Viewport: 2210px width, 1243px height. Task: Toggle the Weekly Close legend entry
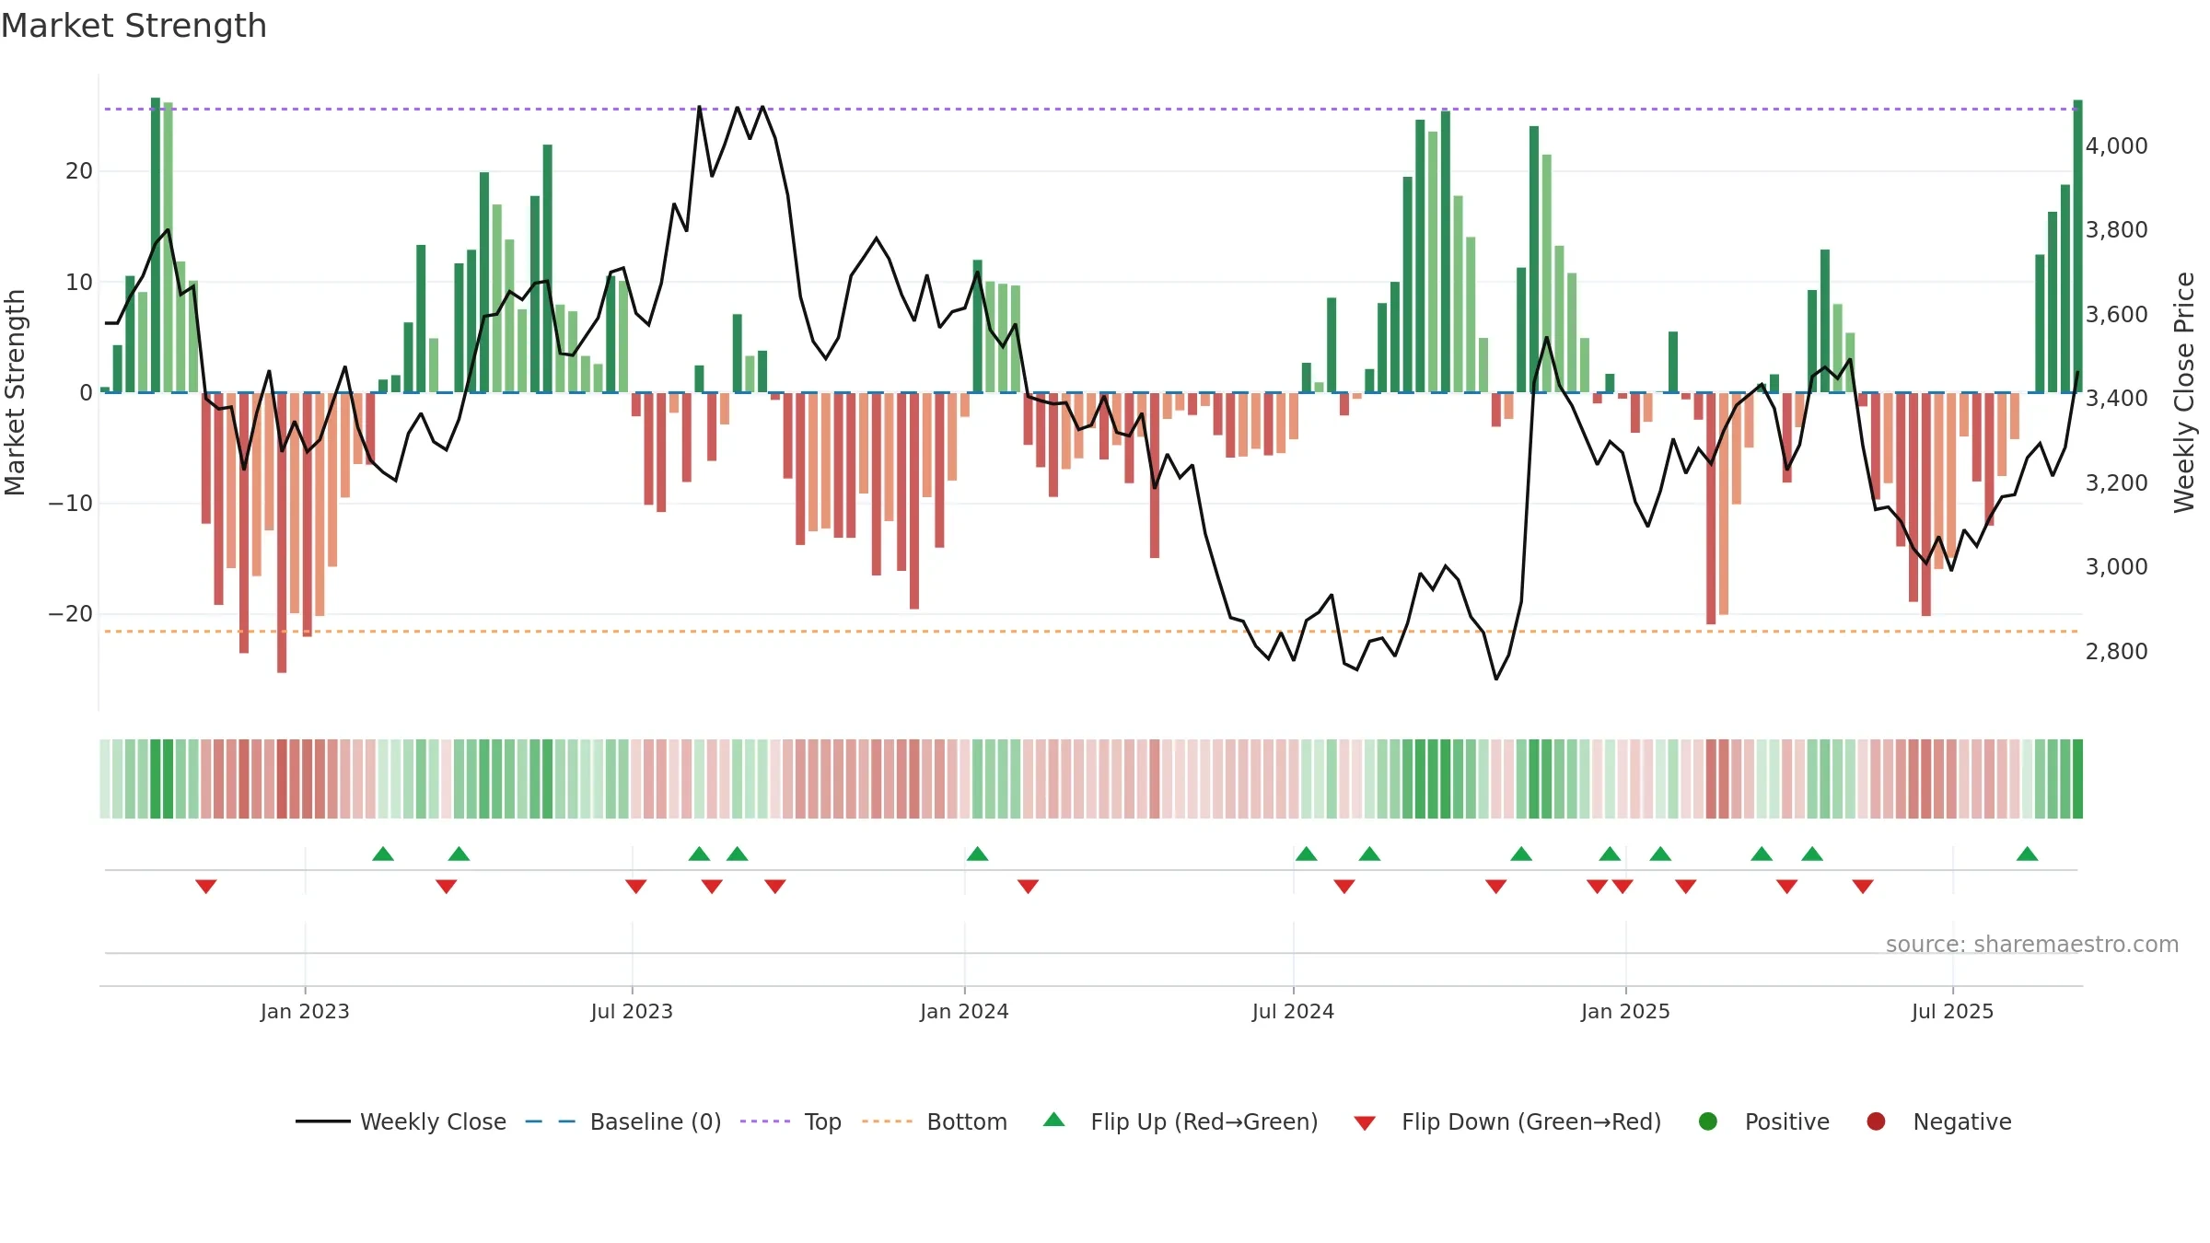(x=401, y=1121)
